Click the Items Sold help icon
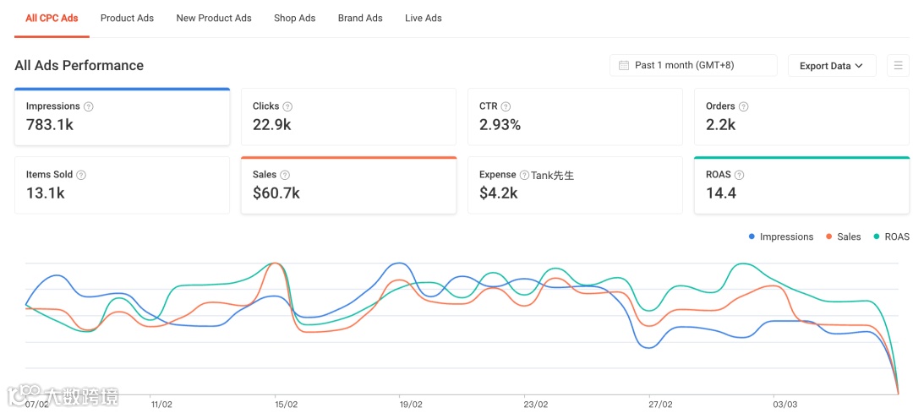 point(81,175)
